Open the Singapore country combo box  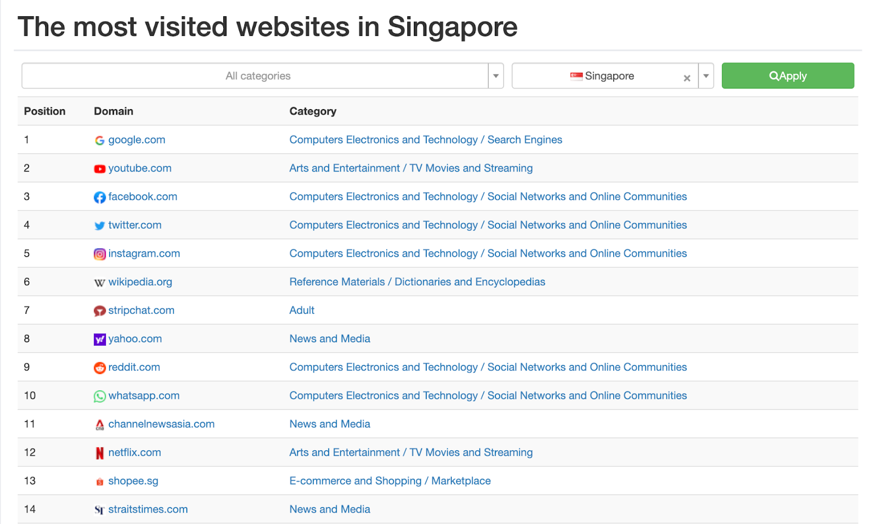click(x=613, y=76)
